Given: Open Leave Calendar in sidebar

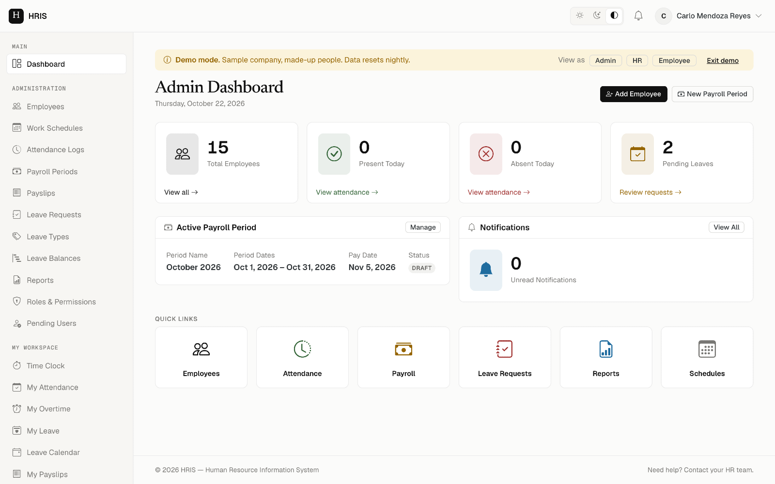Looking at the screenshot, I should coord(66,453).
